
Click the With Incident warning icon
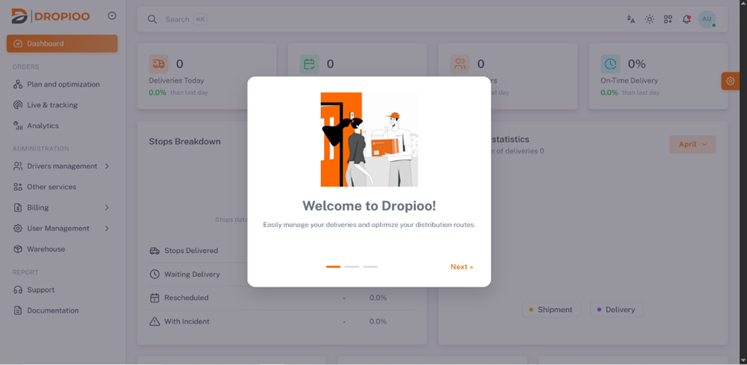click(x=154, y=321)
